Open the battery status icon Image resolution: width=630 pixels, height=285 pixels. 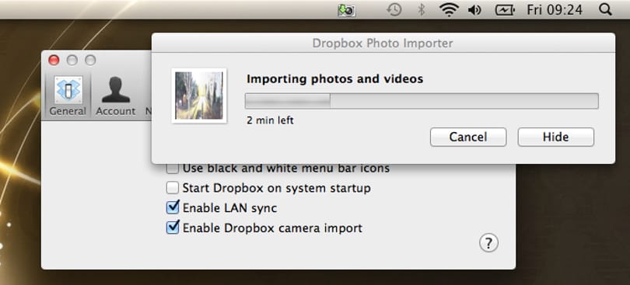[x=505, y=10]
